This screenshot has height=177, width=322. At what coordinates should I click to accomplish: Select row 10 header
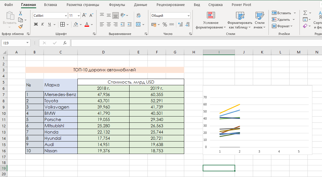(3, 113)
